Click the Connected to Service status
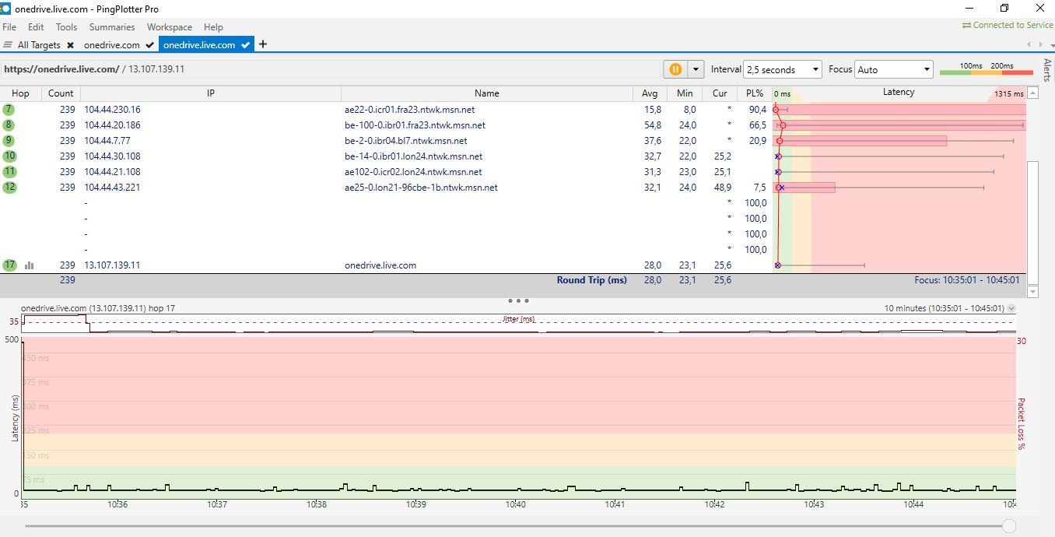The height and width of the screenshot is (537, 1055). point(1008,25)
